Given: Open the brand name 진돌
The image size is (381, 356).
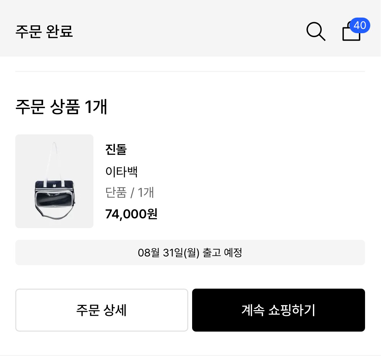Looking at the screenshot, I should click(x=116, y=149).
